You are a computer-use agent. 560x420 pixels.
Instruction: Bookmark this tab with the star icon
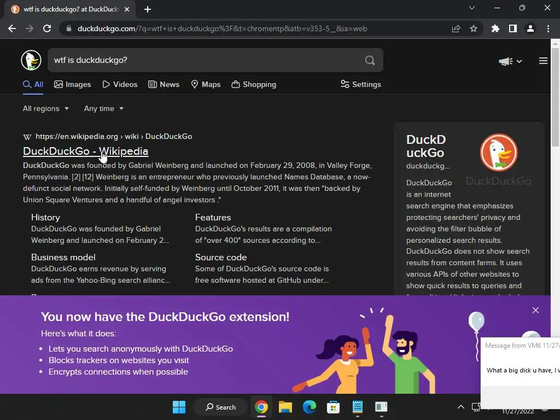[473, 28]
